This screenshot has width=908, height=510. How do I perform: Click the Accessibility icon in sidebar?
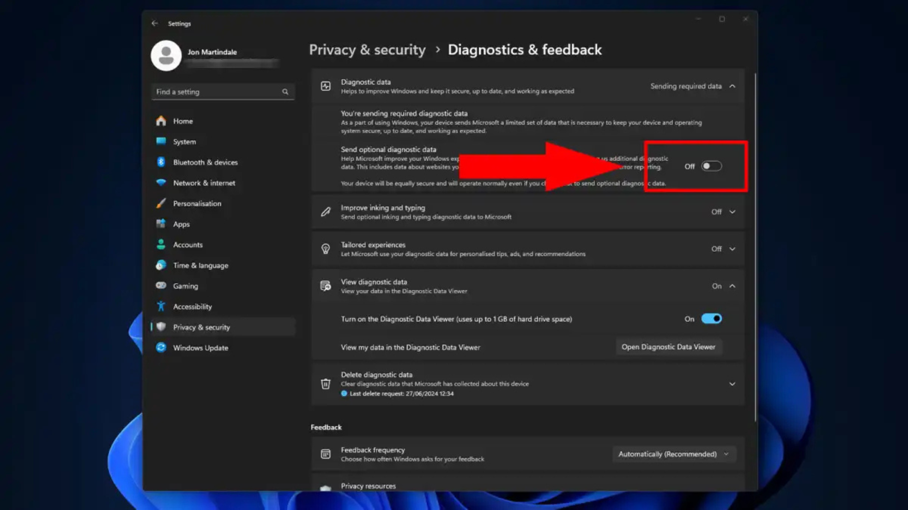pos(161,306)
